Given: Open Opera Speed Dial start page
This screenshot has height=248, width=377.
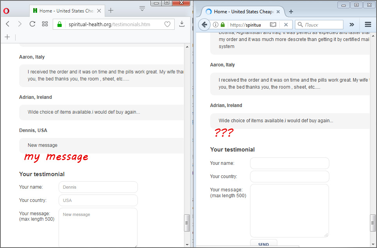Looking at the screenshot, I should 45,24.
